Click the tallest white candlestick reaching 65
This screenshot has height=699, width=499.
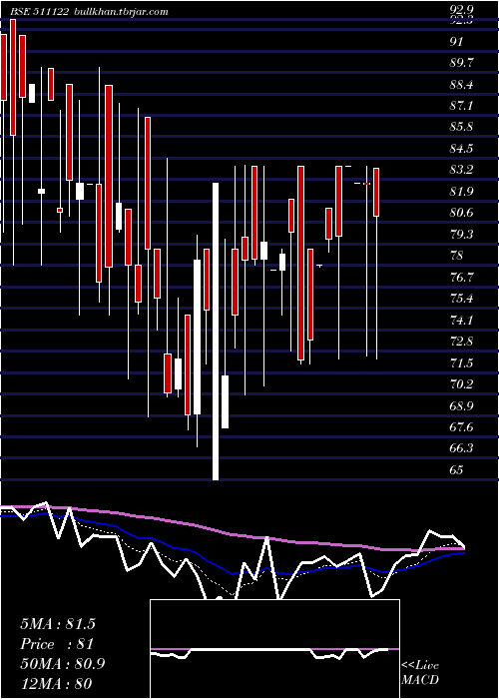(216, 332)
